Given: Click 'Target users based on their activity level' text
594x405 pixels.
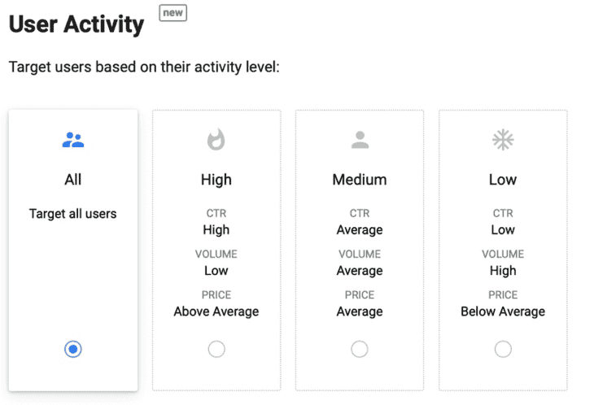Looking at the screenshot, I should point(144,67).
